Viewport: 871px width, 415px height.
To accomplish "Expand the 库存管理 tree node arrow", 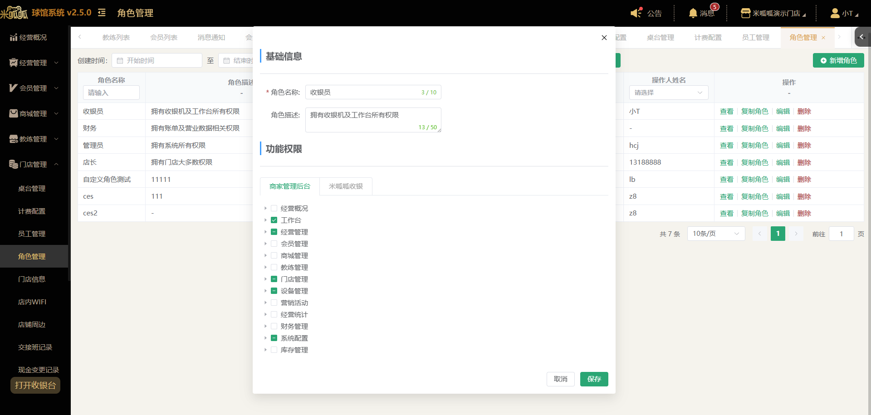I will [x=265, y=350].
